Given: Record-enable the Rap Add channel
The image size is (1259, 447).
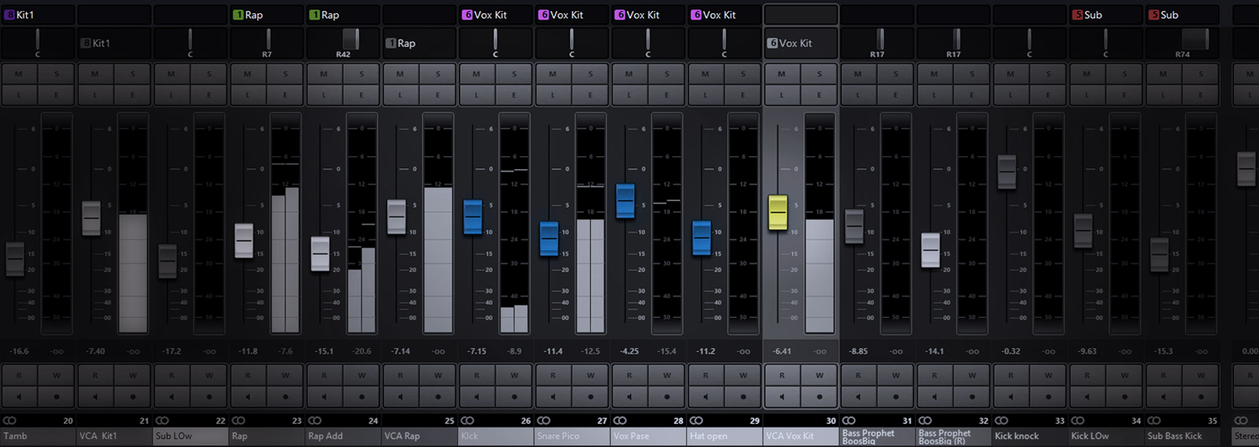Looking at the screenshot, I should point(361,397).
